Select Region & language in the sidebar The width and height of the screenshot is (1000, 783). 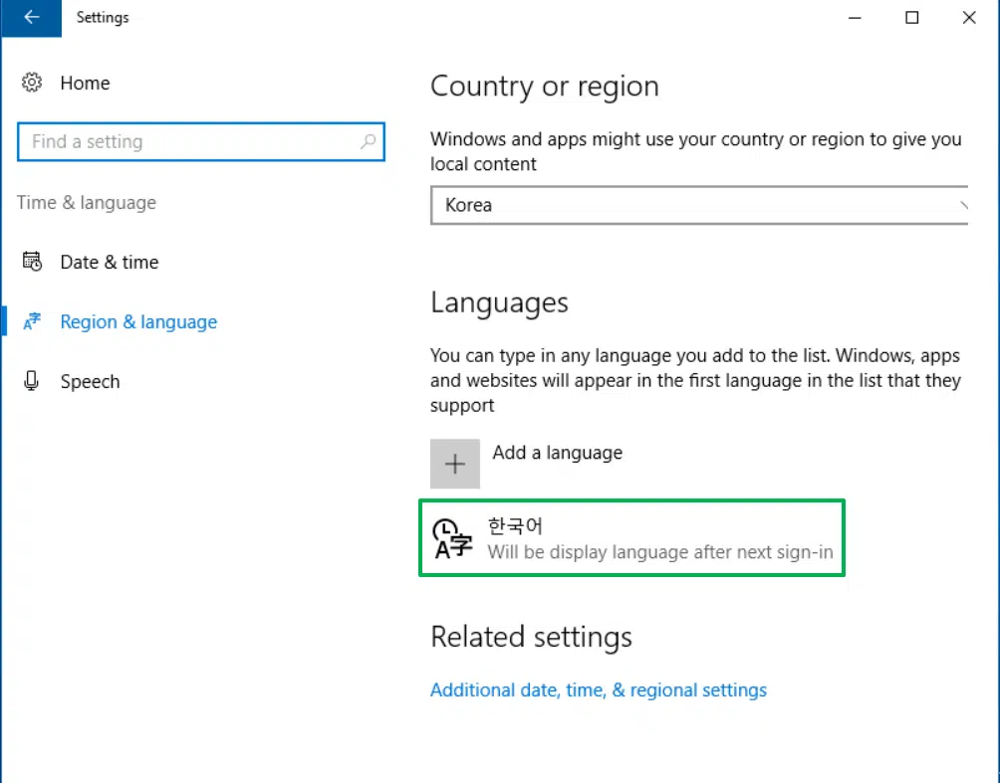click(138, 321)
